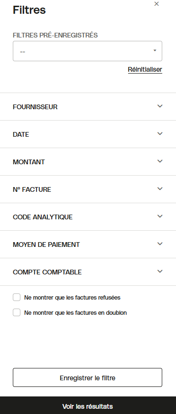Click the Réinitialiser link
176x414 pixels.
pyautogui.click(x=145, y=69)
